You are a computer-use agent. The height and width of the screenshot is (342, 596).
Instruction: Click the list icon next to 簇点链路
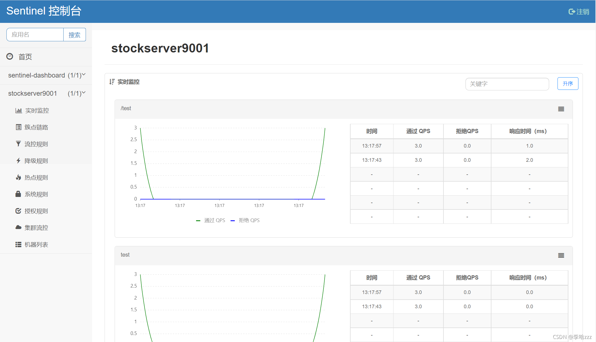coord(18,127)
